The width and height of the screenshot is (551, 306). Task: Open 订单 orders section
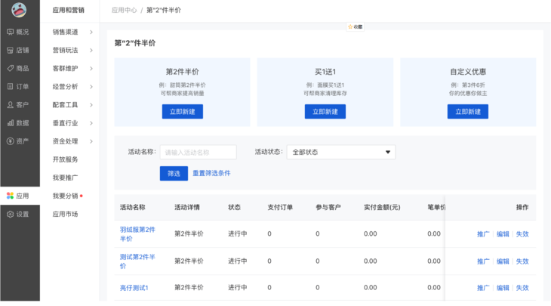coord(18,86)
